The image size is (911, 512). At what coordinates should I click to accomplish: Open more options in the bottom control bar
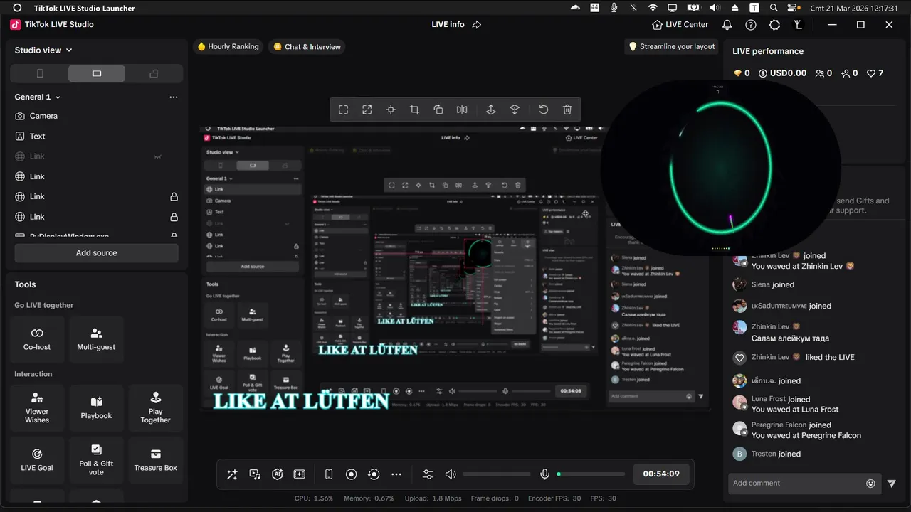396,474
